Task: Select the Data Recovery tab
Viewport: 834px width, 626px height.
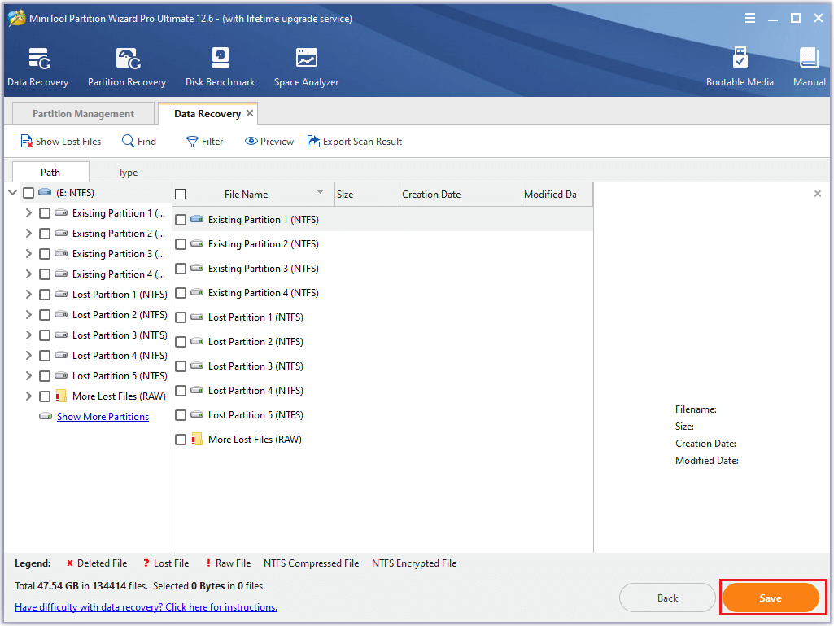Action: click(207, 113)
